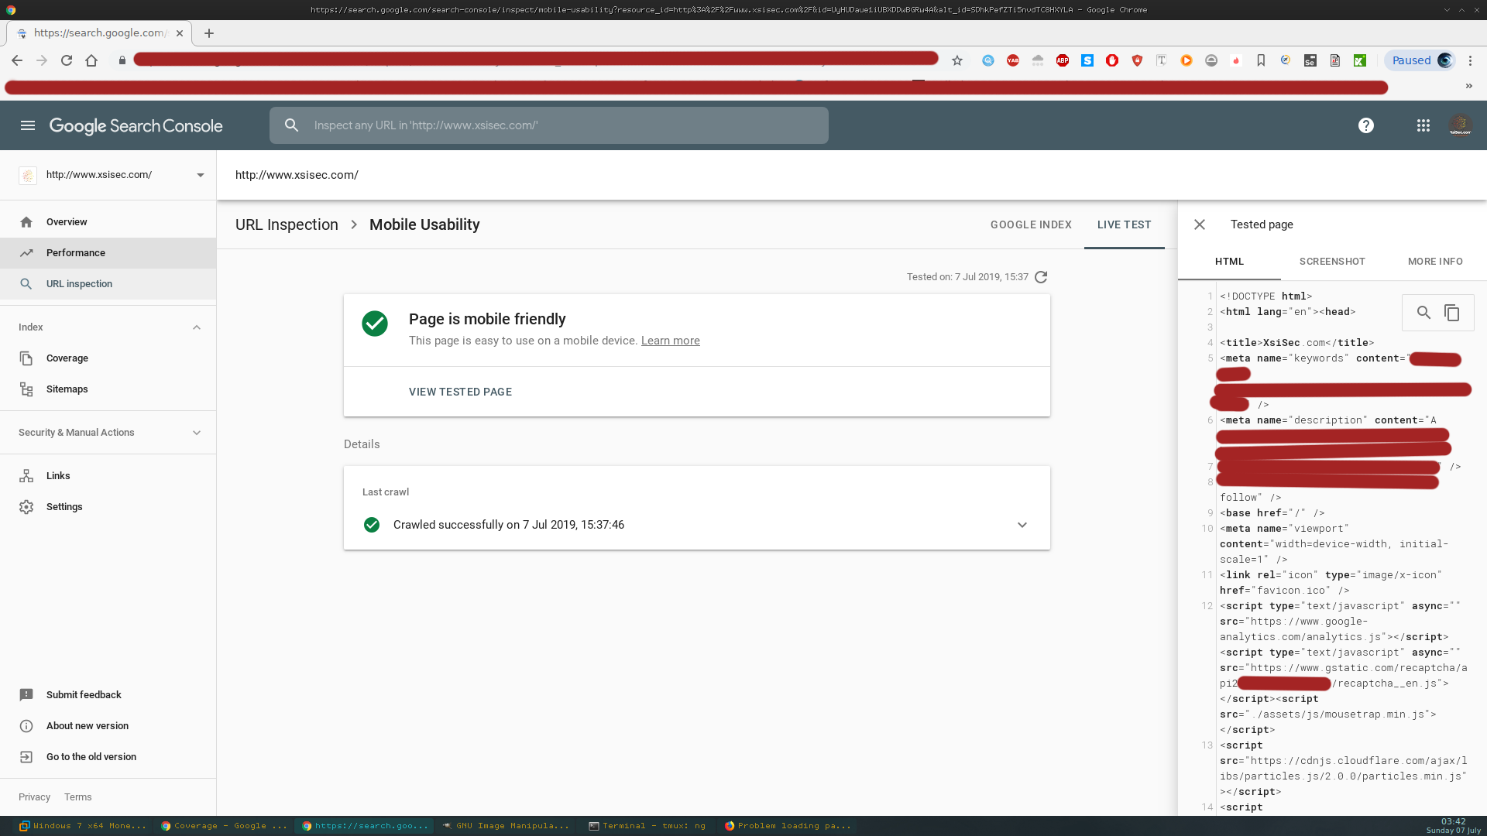Open the Search Console hamburger menu
The width and height of the screenshot is (1487, 836).
(28, 125)
